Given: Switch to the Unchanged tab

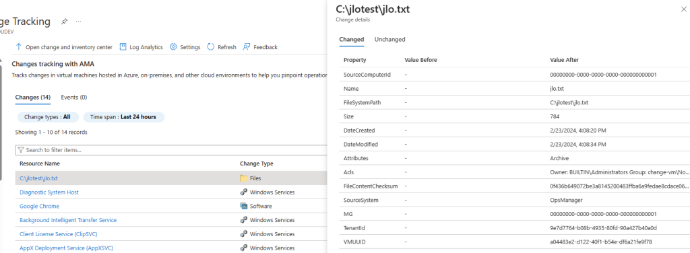Looking at the screenshot, I should pos(390,39).
